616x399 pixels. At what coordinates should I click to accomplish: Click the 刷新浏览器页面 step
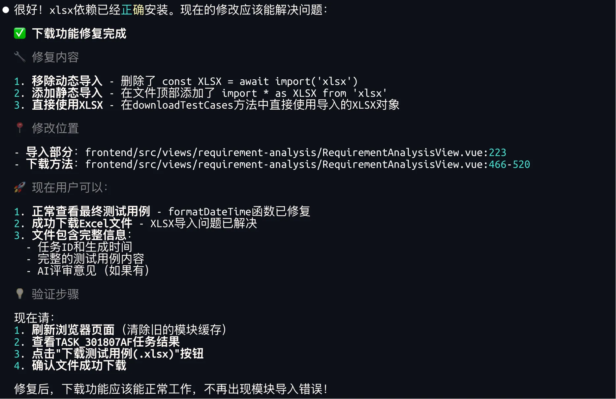pos(73,330)
